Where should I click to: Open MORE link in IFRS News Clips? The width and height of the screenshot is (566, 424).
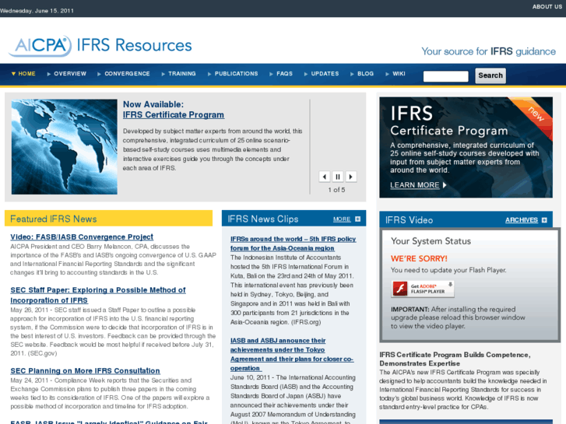(x=342, y=219)
